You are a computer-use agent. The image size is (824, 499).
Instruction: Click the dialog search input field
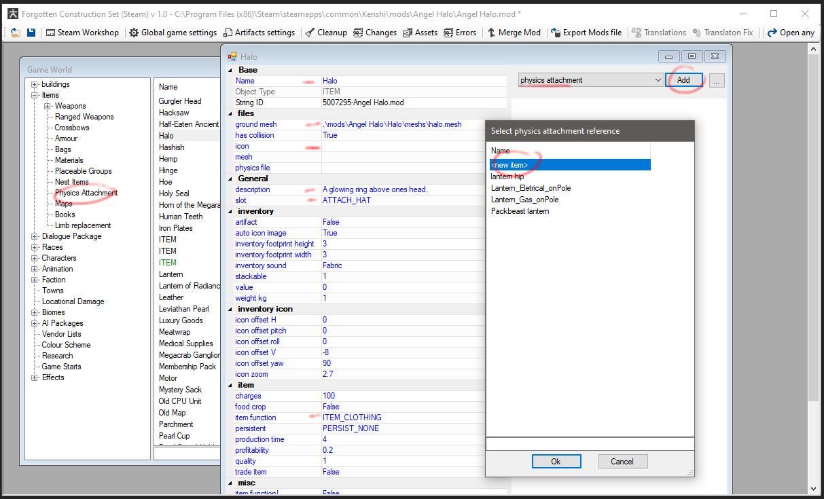pyautogui.click(x=590, y=443)
